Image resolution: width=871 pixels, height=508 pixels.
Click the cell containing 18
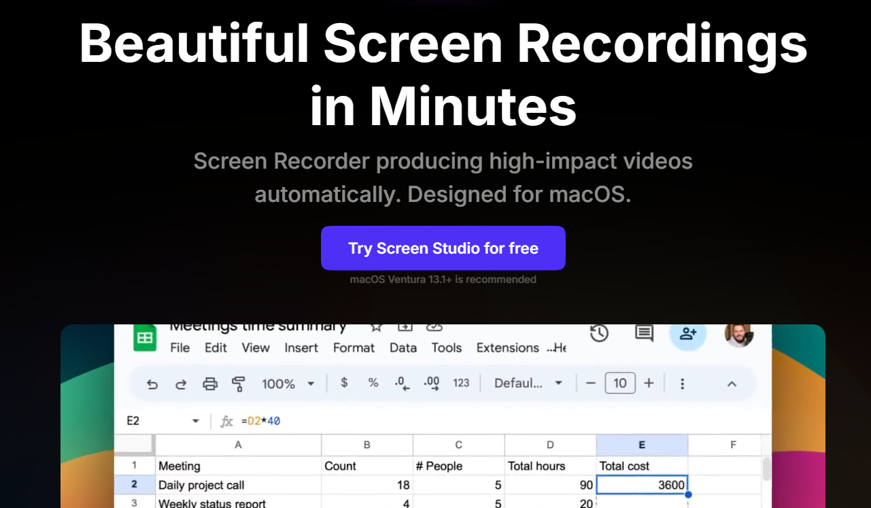[367, 485]
